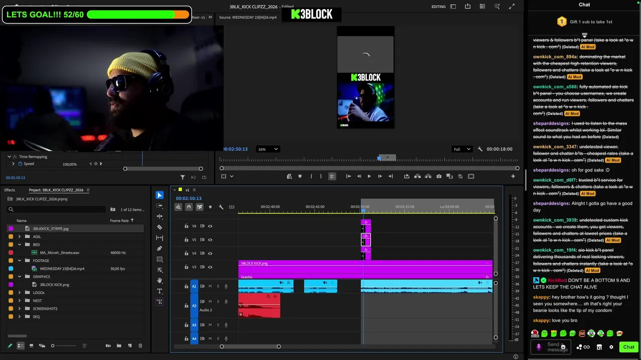Screen dimensions: 641x360
Task: Step back one frame
Action: [359, 176]
